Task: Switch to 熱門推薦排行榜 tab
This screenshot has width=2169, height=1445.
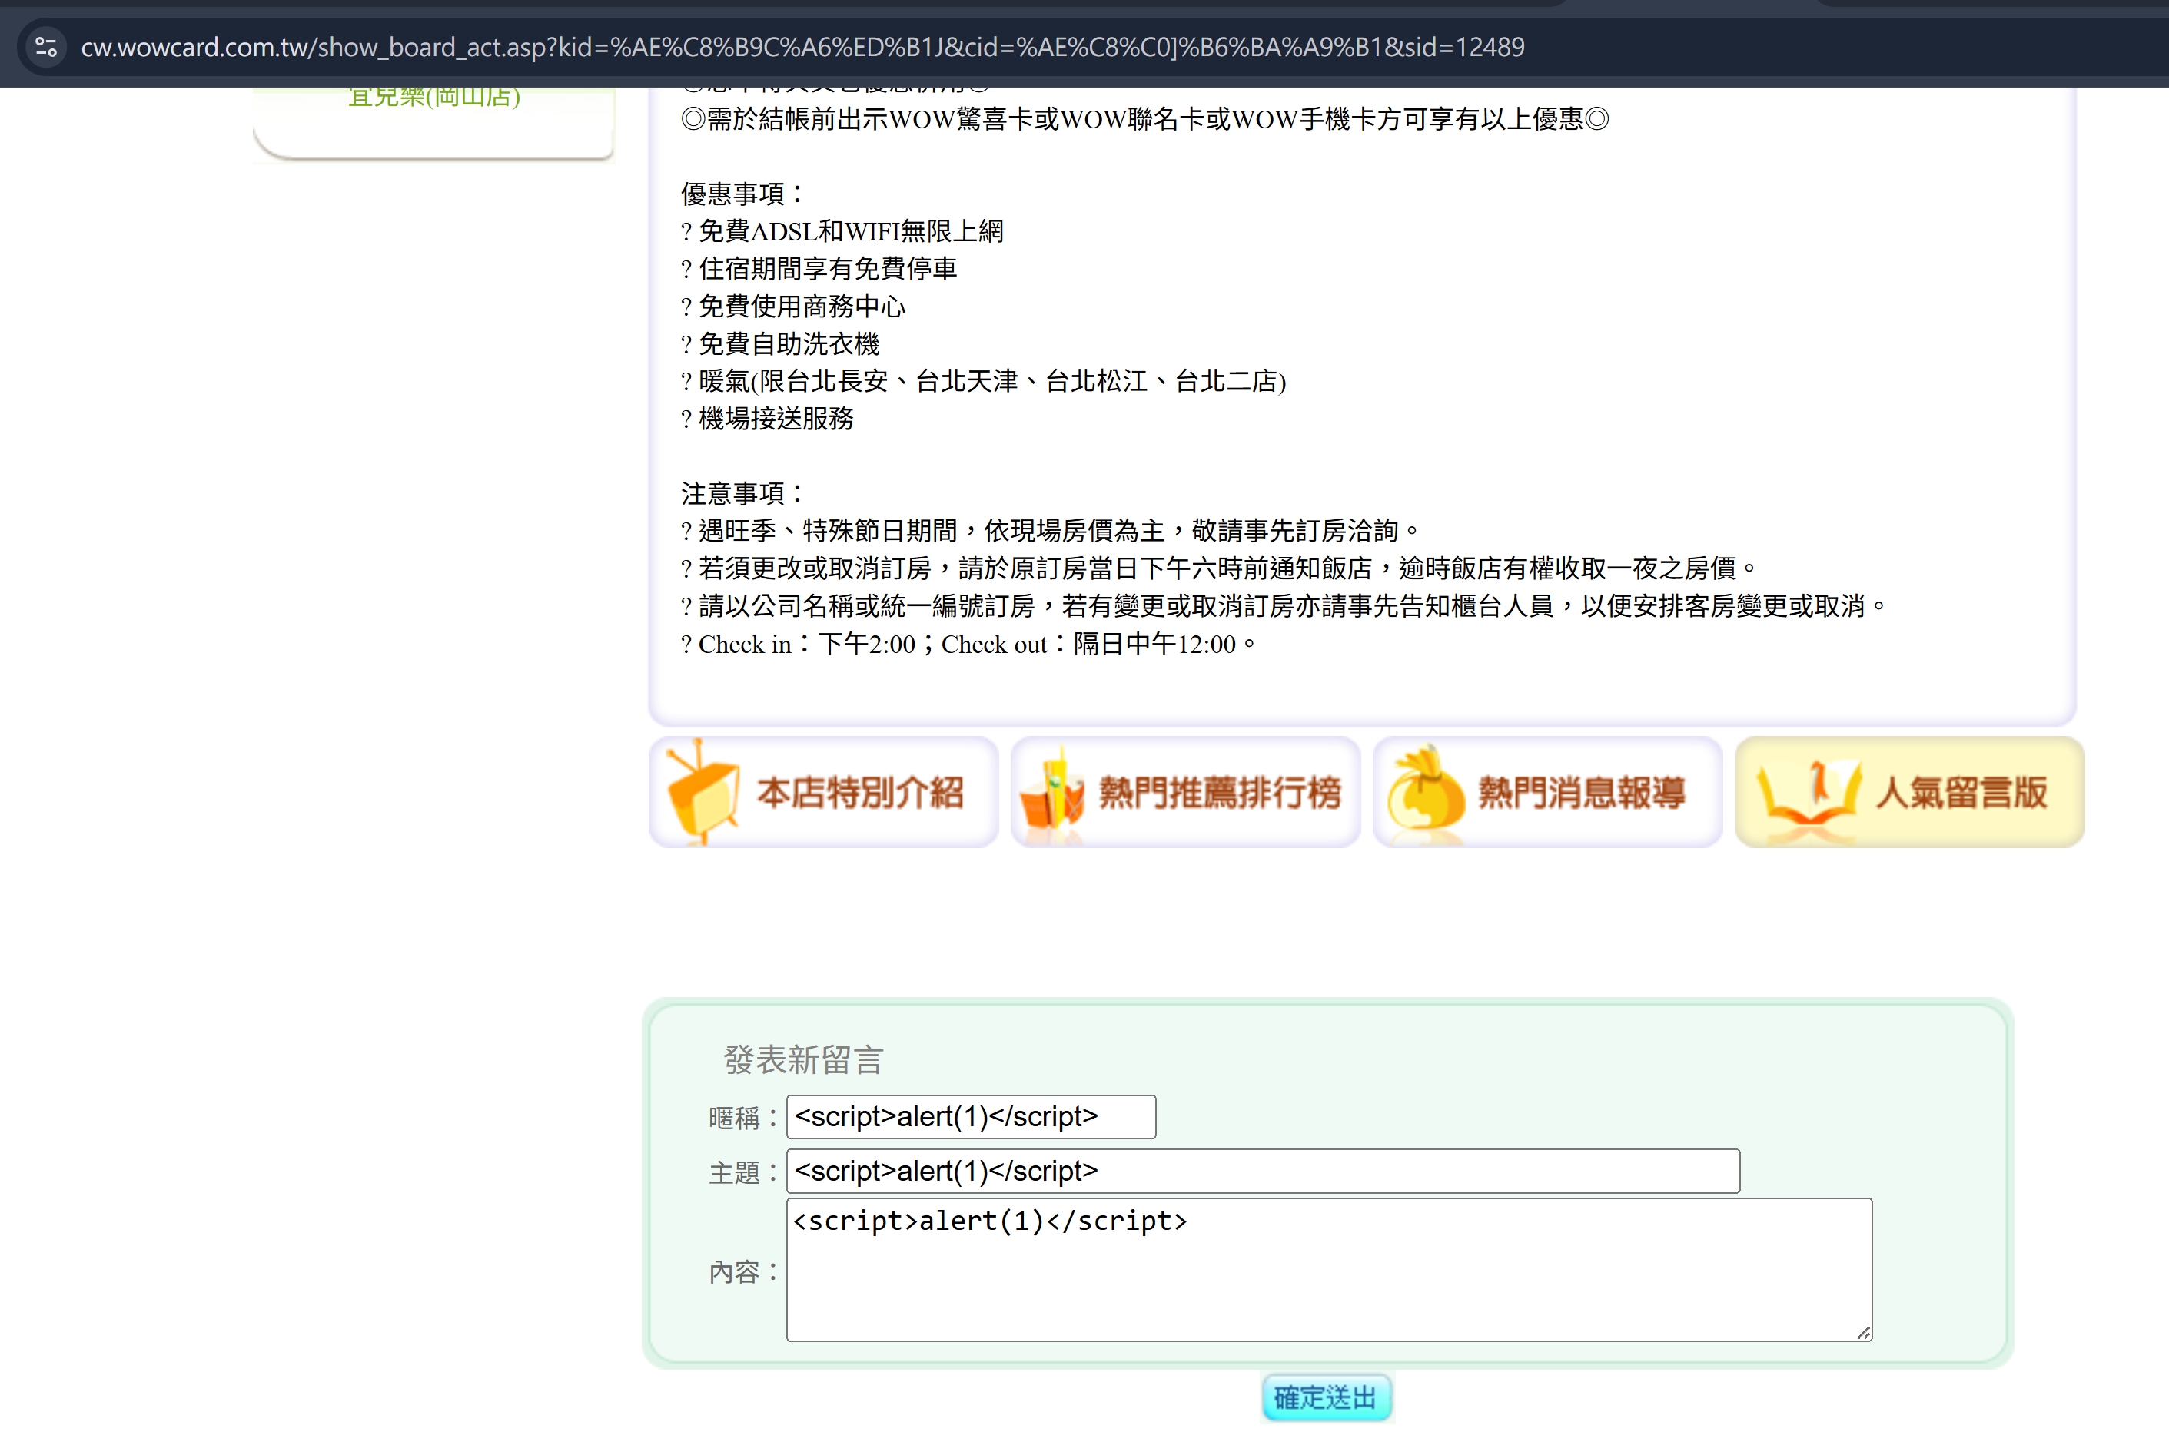Action: pyautogui.click(x=1185, y=791)
